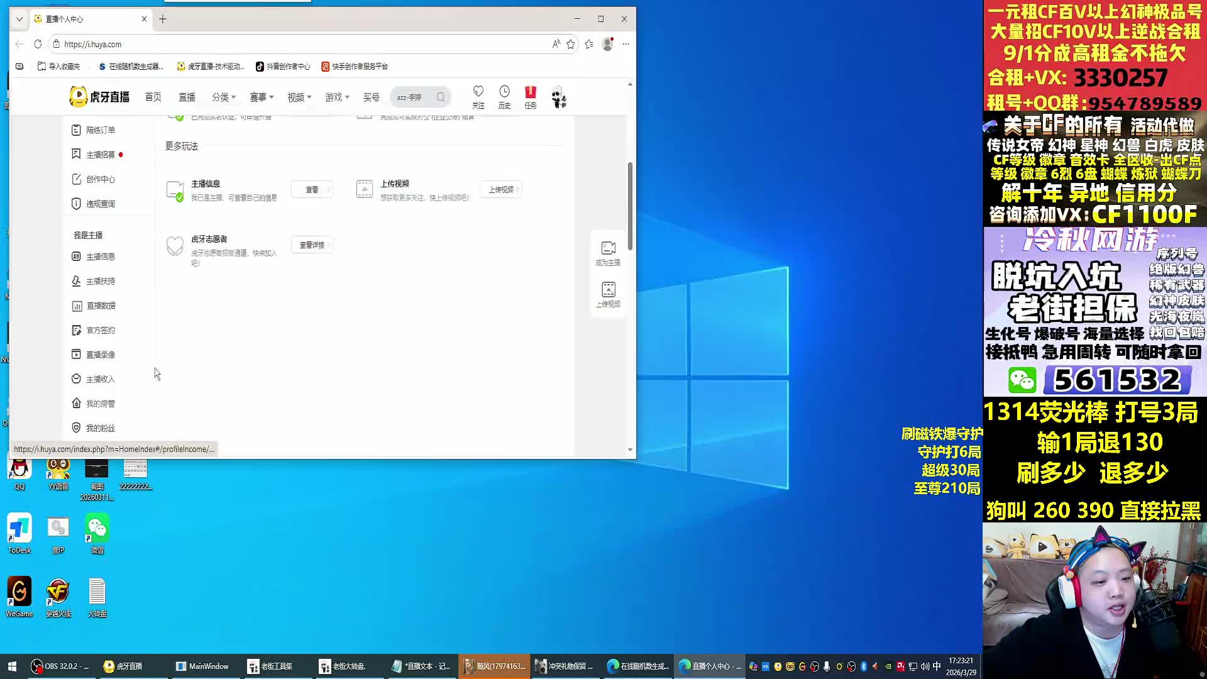Select 我的粉丝 sidebar item
Viewport: 1207px width, 679px height.
click(100, 428)
